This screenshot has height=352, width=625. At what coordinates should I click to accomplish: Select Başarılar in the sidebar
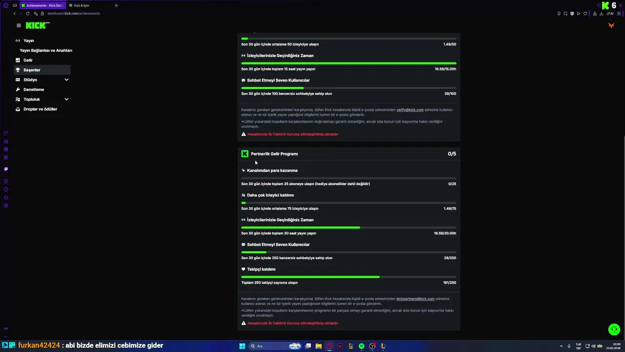42,70
